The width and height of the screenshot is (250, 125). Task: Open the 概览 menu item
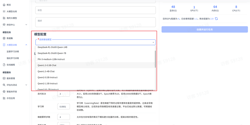pos(9,5)
